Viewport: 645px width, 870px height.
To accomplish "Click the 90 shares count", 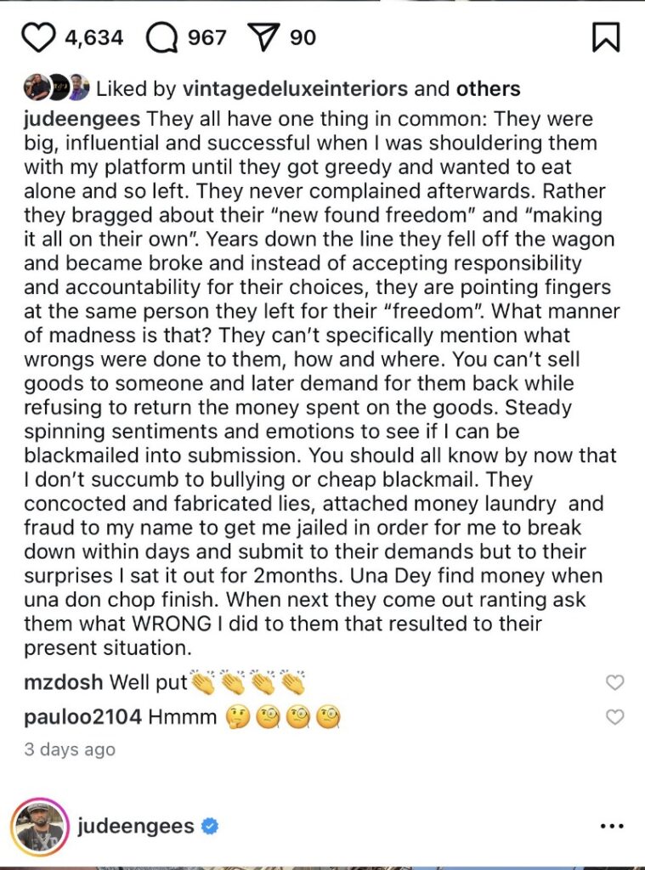I will (303, 37).
